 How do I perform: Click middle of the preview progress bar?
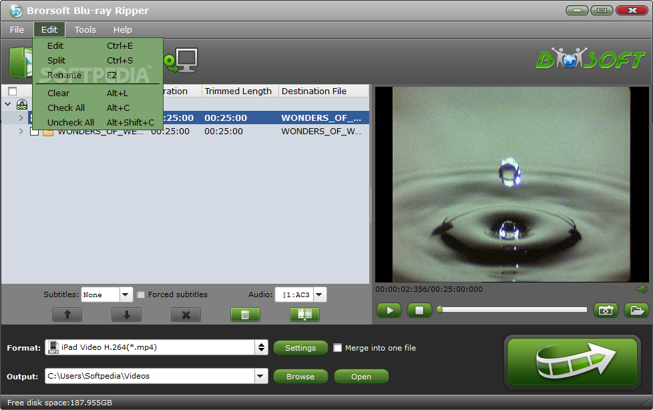(x=513, y=310)
